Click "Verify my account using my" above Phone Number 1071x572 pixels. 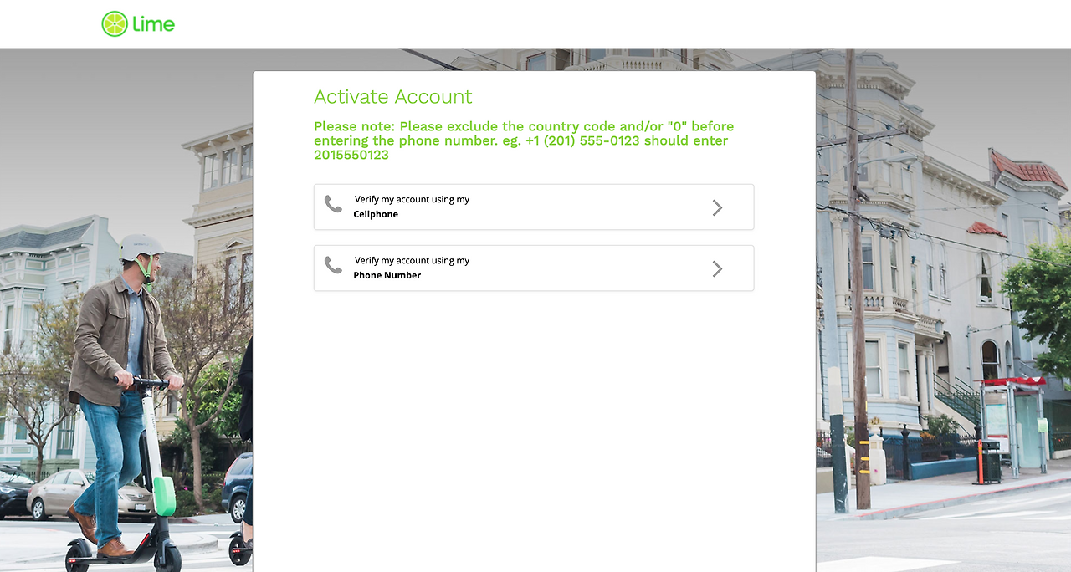coord(412,260)
